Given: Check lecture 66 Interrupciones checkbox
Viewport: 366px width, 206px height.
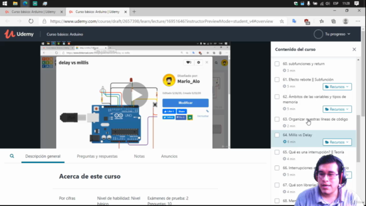Looking at the screenshot, I should click(x=277, y=168).
